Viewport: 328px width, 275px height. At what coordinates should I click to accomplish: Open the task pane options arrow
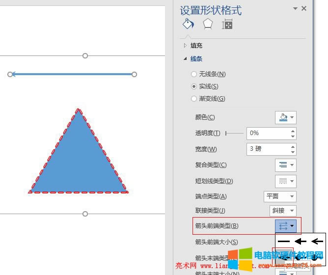295,8
